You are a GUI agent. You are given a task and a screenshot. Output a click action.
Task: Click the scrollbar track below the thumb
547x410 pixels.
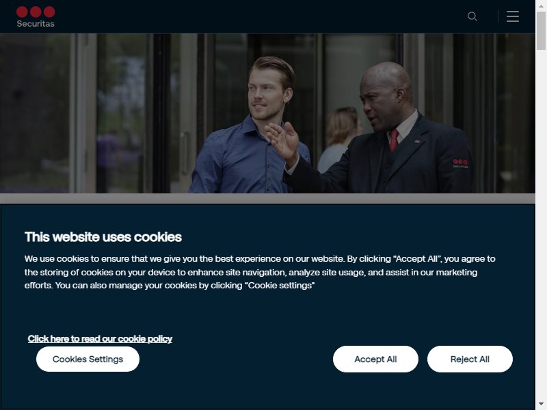tap(541, 223)
